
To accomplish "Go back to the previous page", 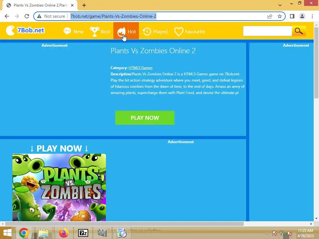I will pos(7,16).
